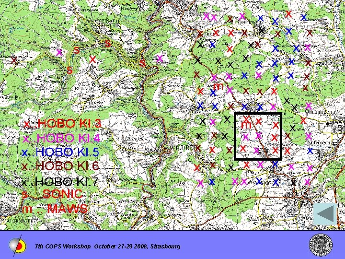
Task: Click the MAWS 'm' marker inside black square
Action: click(246, 125)
